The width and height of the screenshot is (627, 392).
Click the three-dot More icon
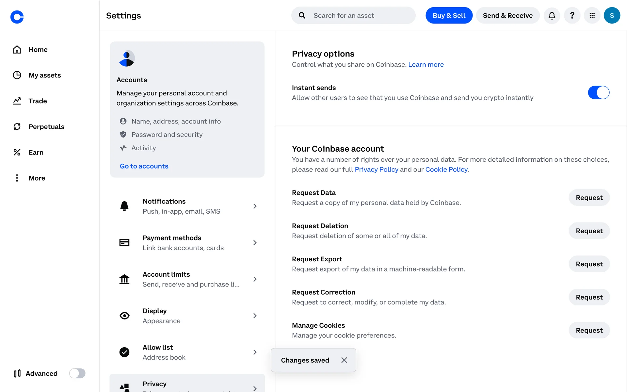coord(17,178)
